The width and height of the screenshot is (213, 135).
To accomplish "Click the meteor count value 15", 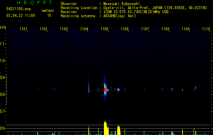I will (49, 16).
